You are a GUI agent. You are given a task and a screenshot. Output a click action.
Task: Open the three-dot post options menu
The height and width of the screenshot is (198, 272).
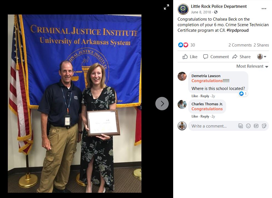pos(264,9)
